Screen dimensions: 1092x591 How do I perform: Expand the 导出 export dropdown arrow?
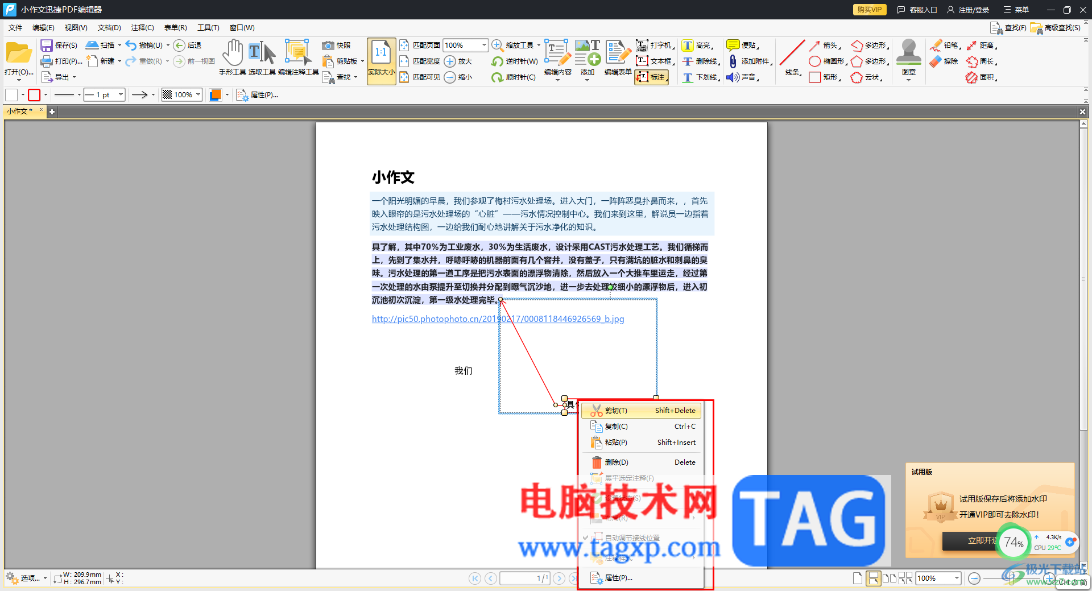[x=74, y=77]
